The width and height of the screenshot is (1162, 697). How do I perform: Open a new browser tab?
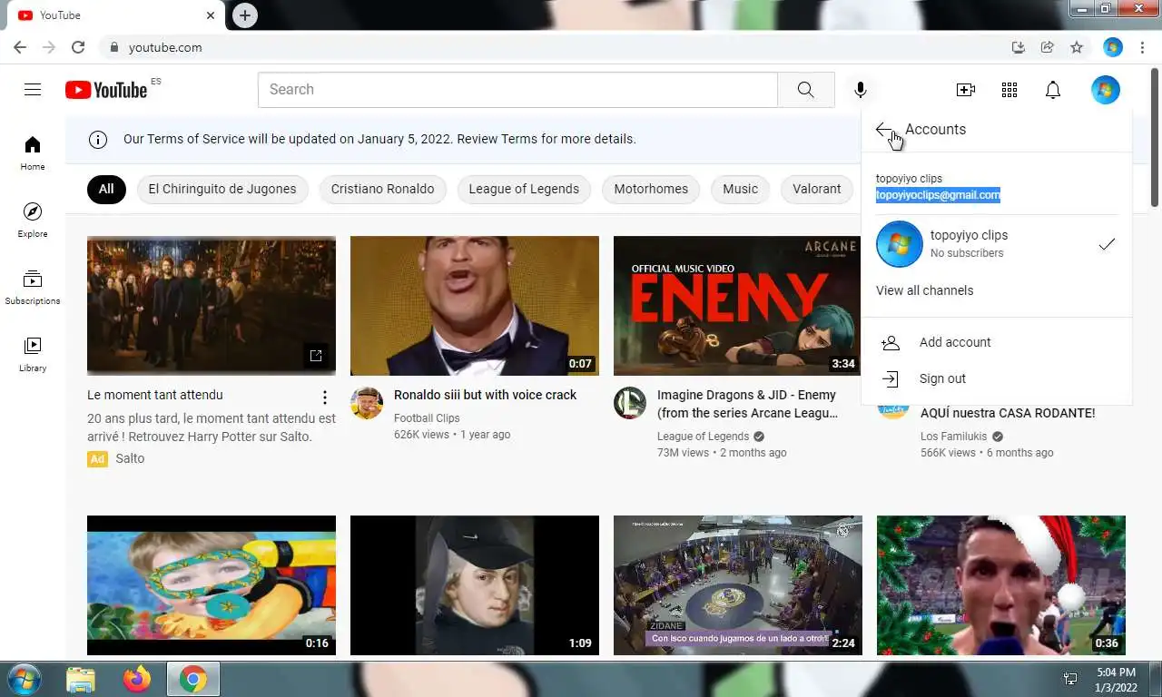coord(244,15)
